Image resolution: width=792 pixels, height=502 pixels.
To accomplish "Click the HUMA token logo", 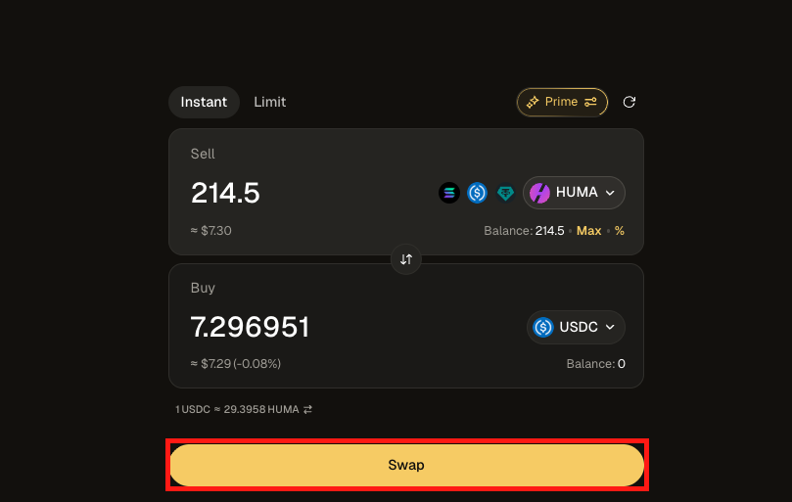I will [540, 193].
